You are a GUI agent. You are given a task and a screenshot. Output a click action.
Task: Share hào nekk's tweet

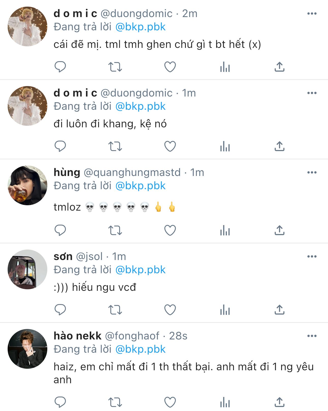(x=279, y=402)
